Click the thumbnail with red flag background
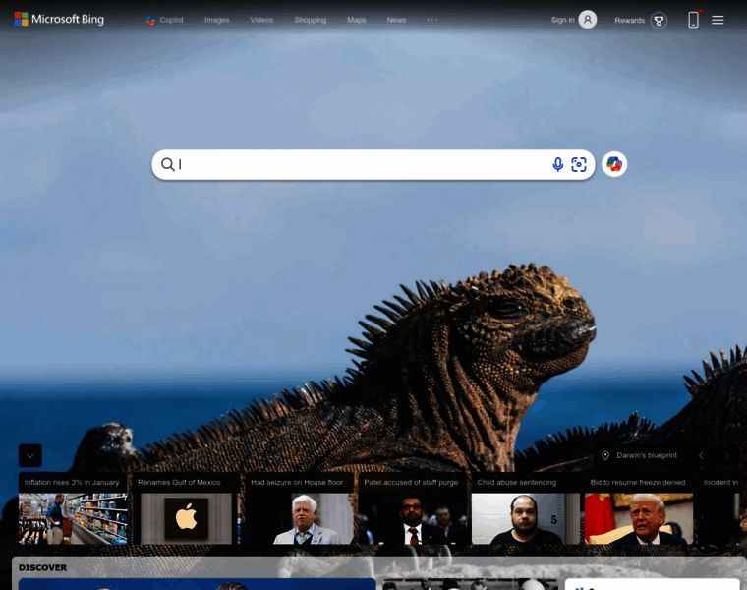This screenshot has width=747, height=590. pyautogui.click(x=639, y=518)
